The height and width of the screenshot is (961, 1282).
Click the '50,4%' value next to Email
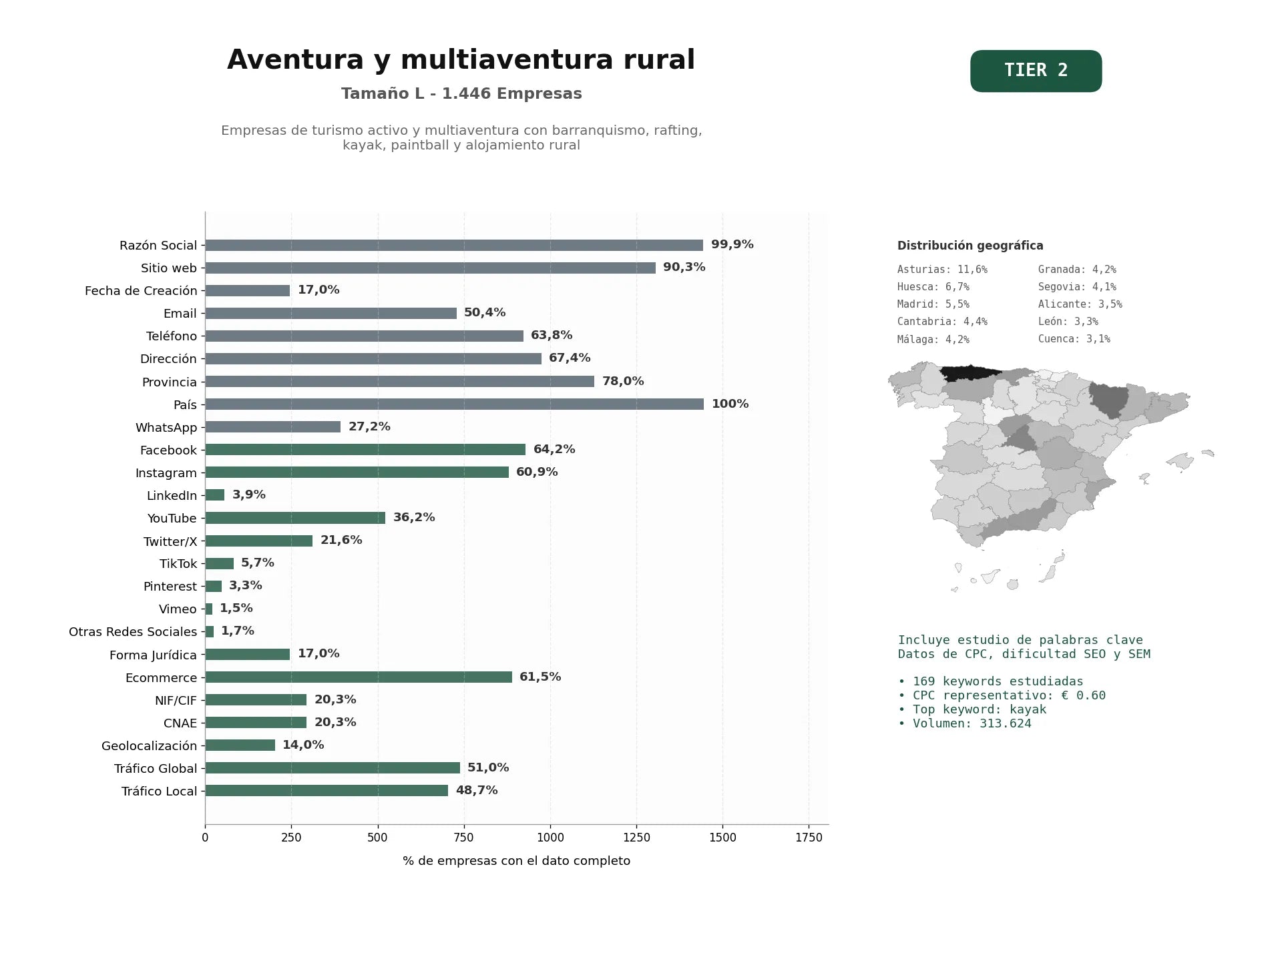click(485, 312)
